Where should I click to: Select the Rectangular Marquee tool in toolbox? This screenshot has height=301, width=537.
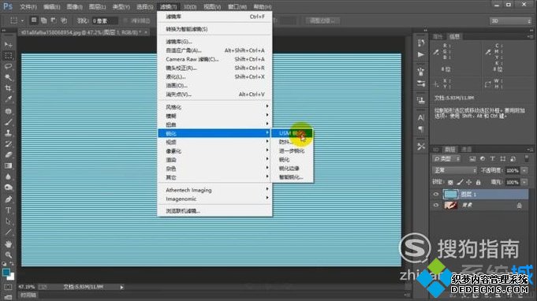click(x=8, y=56)
